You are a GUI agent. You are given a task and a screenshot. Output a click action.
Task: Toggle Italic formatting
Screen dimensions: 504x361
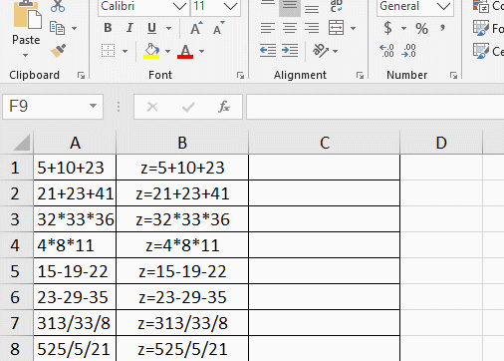(129, 28)
